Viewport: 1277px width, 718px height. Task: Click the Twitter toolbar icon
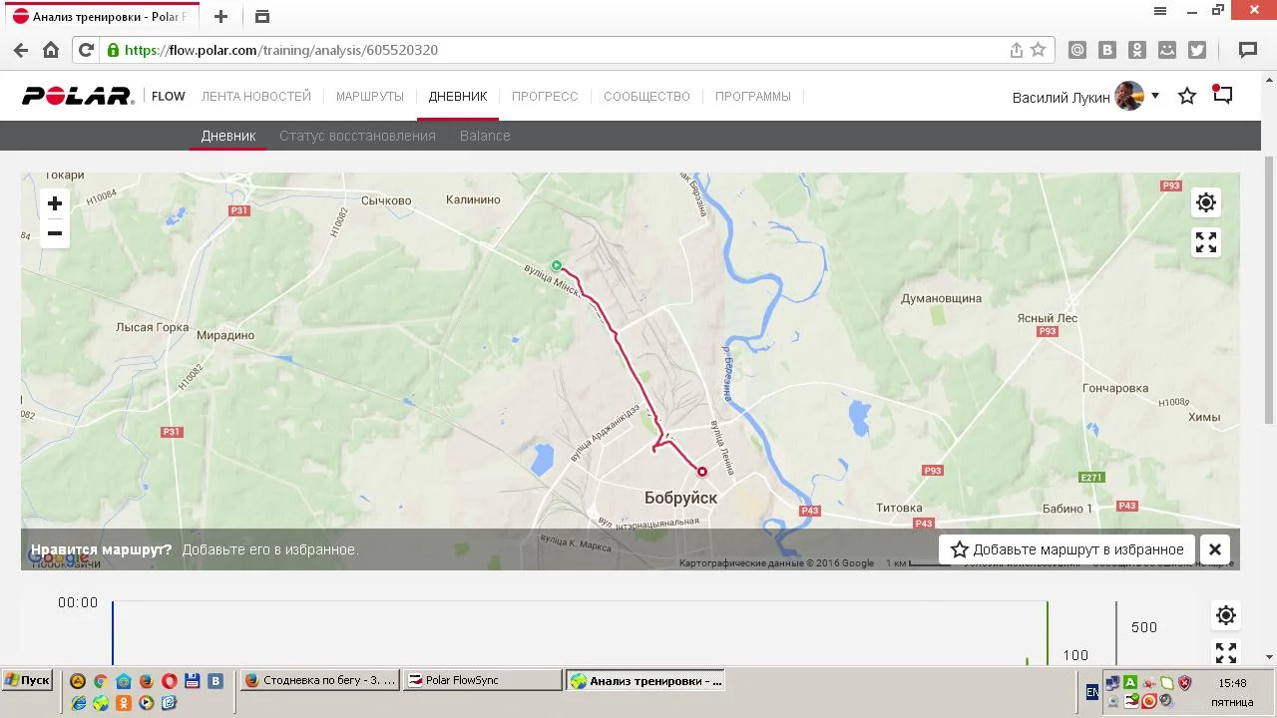[x=1197, y=50]
